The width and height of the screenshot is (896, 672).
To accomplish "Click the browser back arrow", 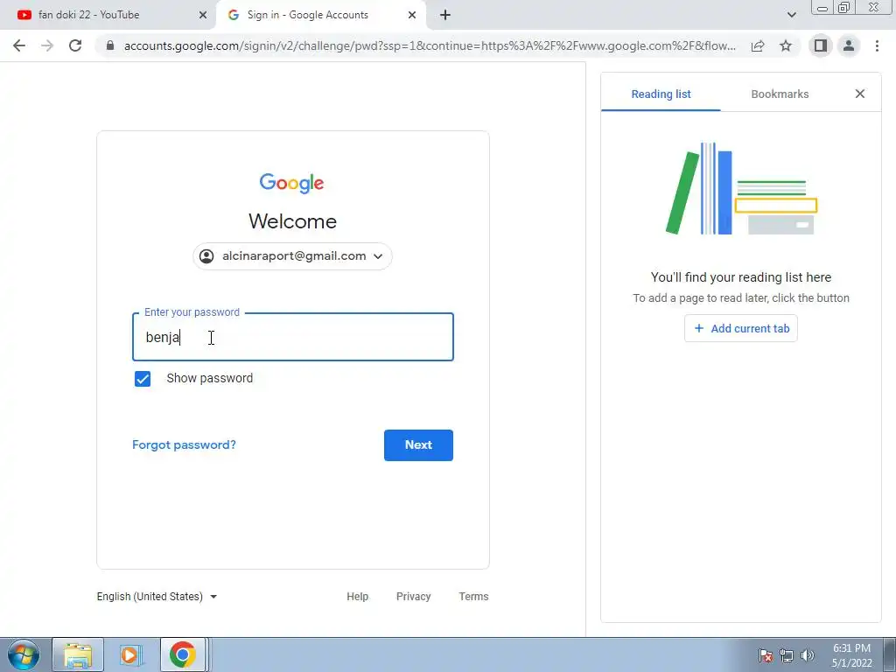I will 19,45.
